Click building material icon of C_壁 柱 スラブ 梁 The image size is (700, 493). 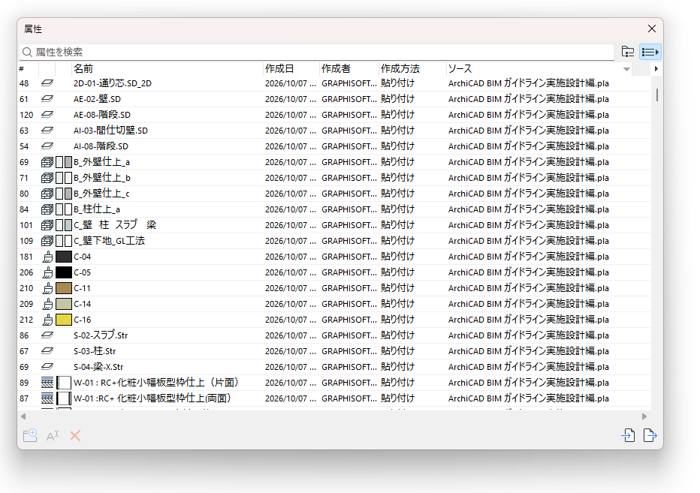click(x=47, y=225)
